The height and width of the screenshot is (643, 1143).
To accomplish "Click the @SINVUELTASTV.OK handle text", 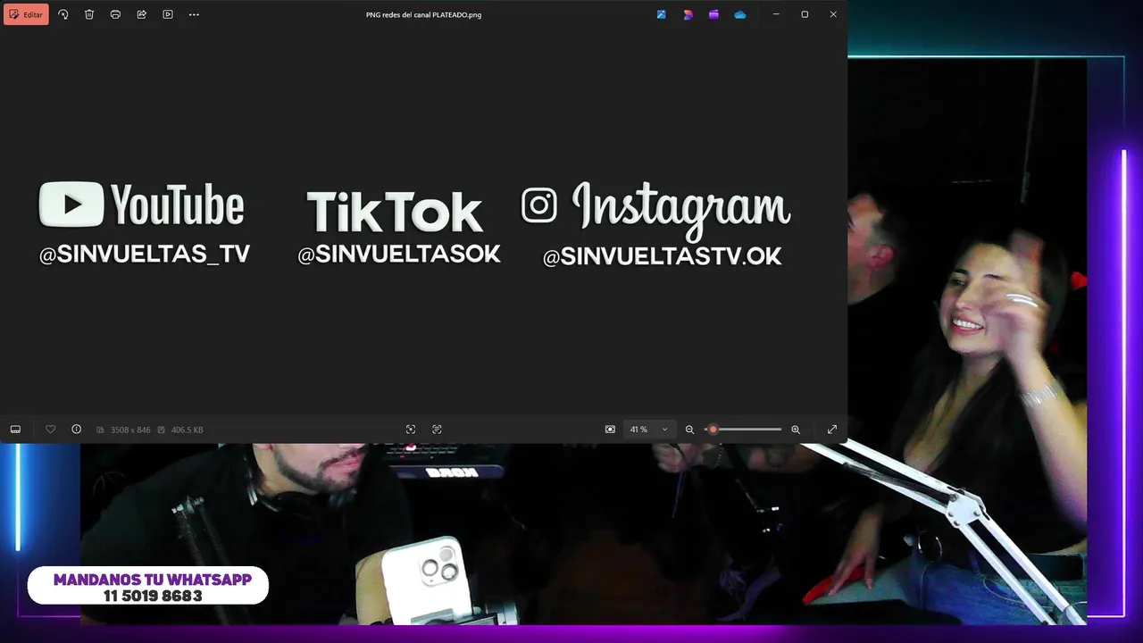I will pyautogui.click(x=663, y=257).
